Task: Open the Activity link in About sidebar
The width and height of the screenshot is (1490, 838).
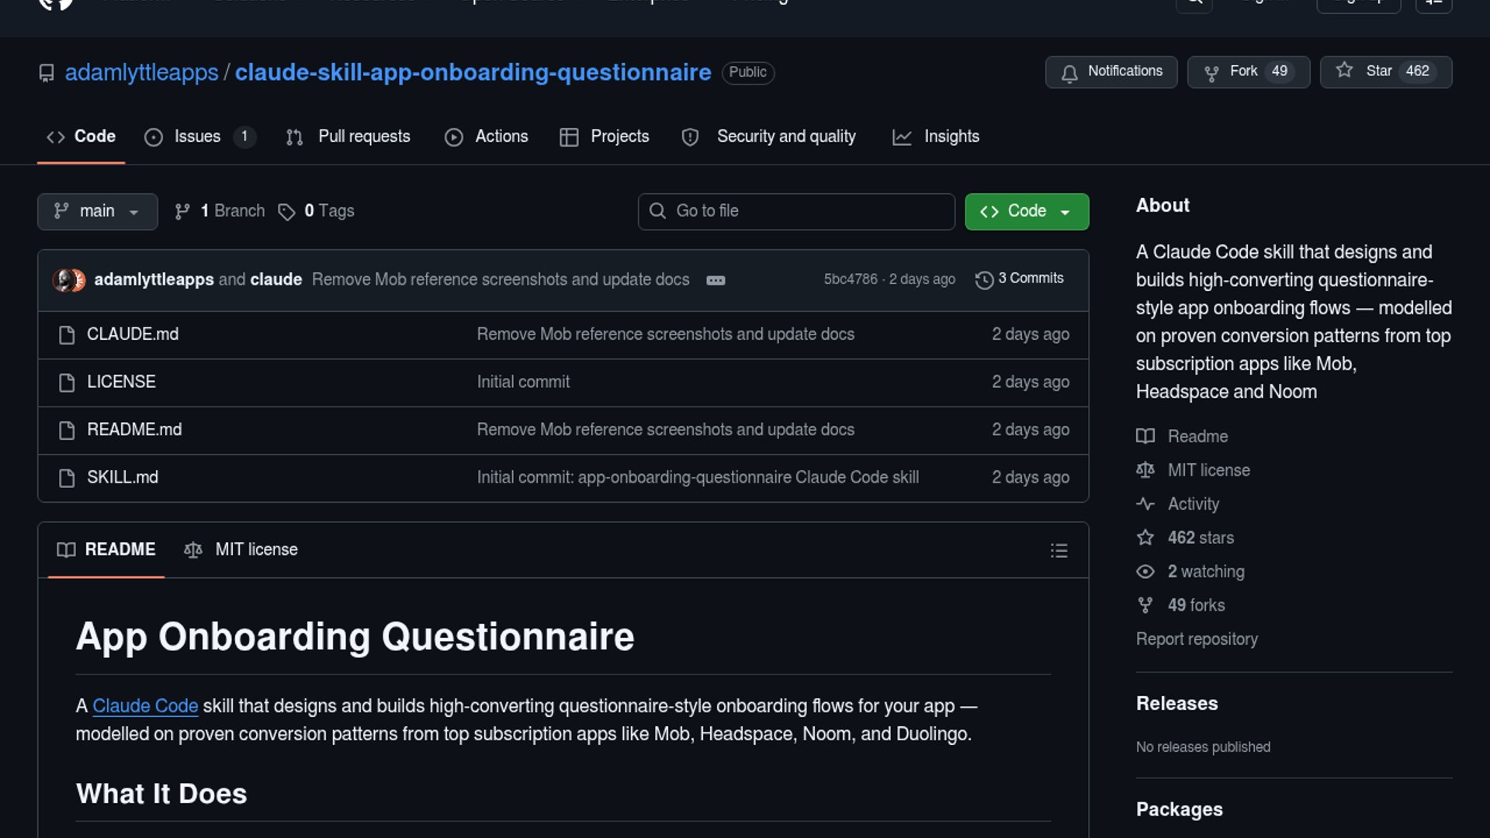Action: pyautogui.click(x=1193, y=504)
